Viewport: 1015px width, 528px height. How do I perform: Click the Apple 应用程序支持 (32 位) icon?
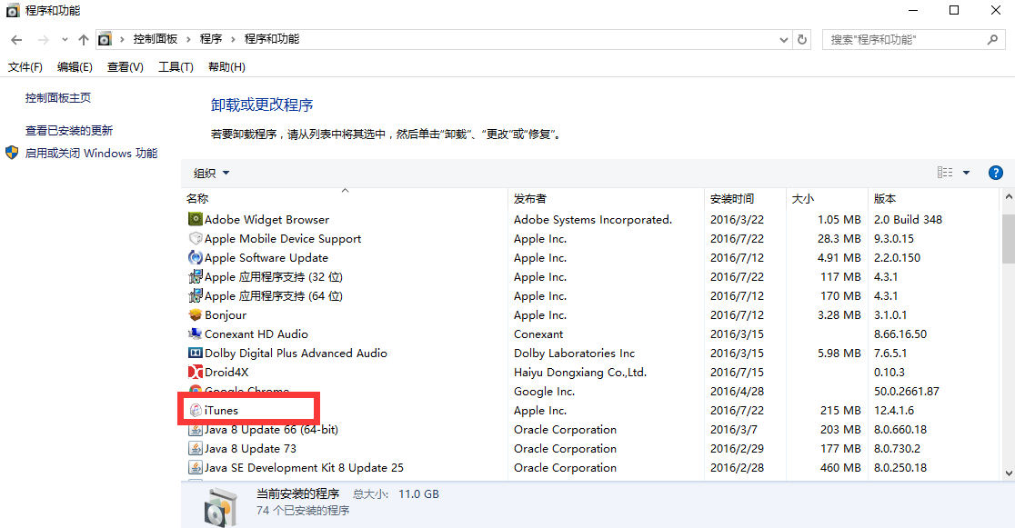tap(195, 277)
